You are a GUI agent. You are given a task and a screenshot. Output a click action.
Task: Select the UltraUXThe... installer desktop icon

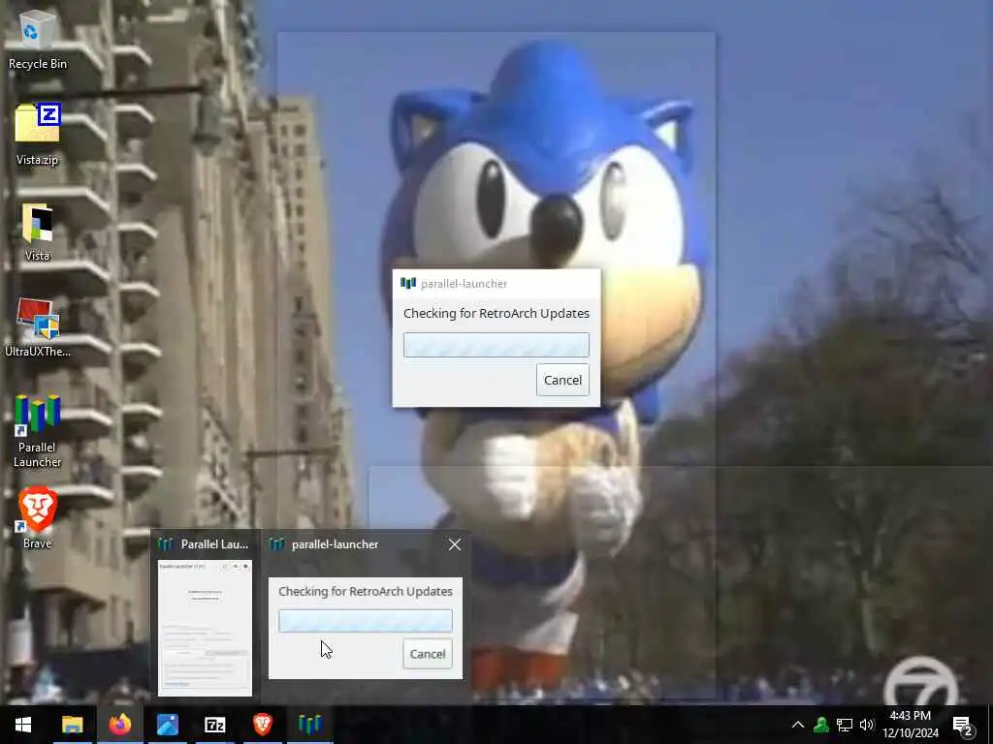click(38, 327)
